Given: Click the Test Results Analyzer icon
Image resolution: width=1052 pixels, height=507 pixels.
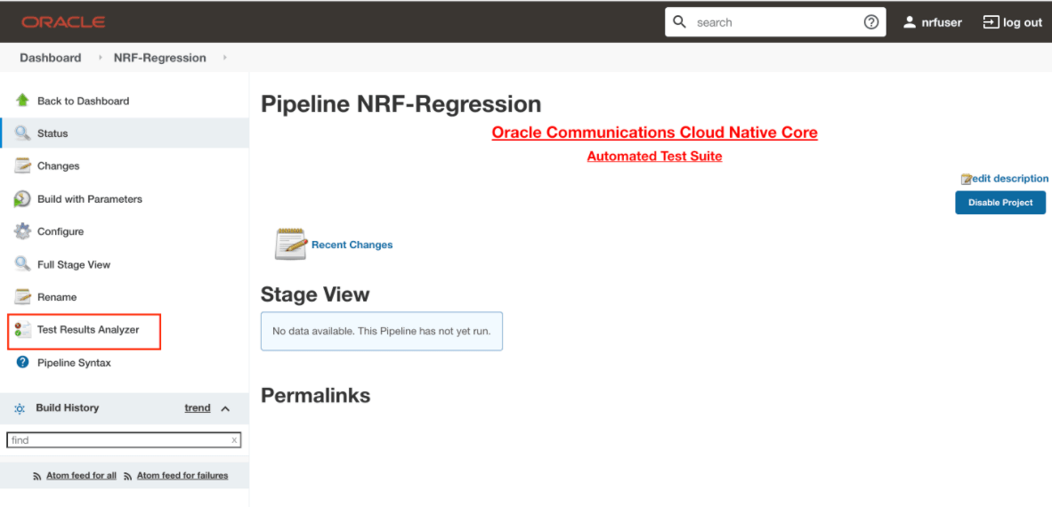Looking at the screenshot, I should point(22,330).
